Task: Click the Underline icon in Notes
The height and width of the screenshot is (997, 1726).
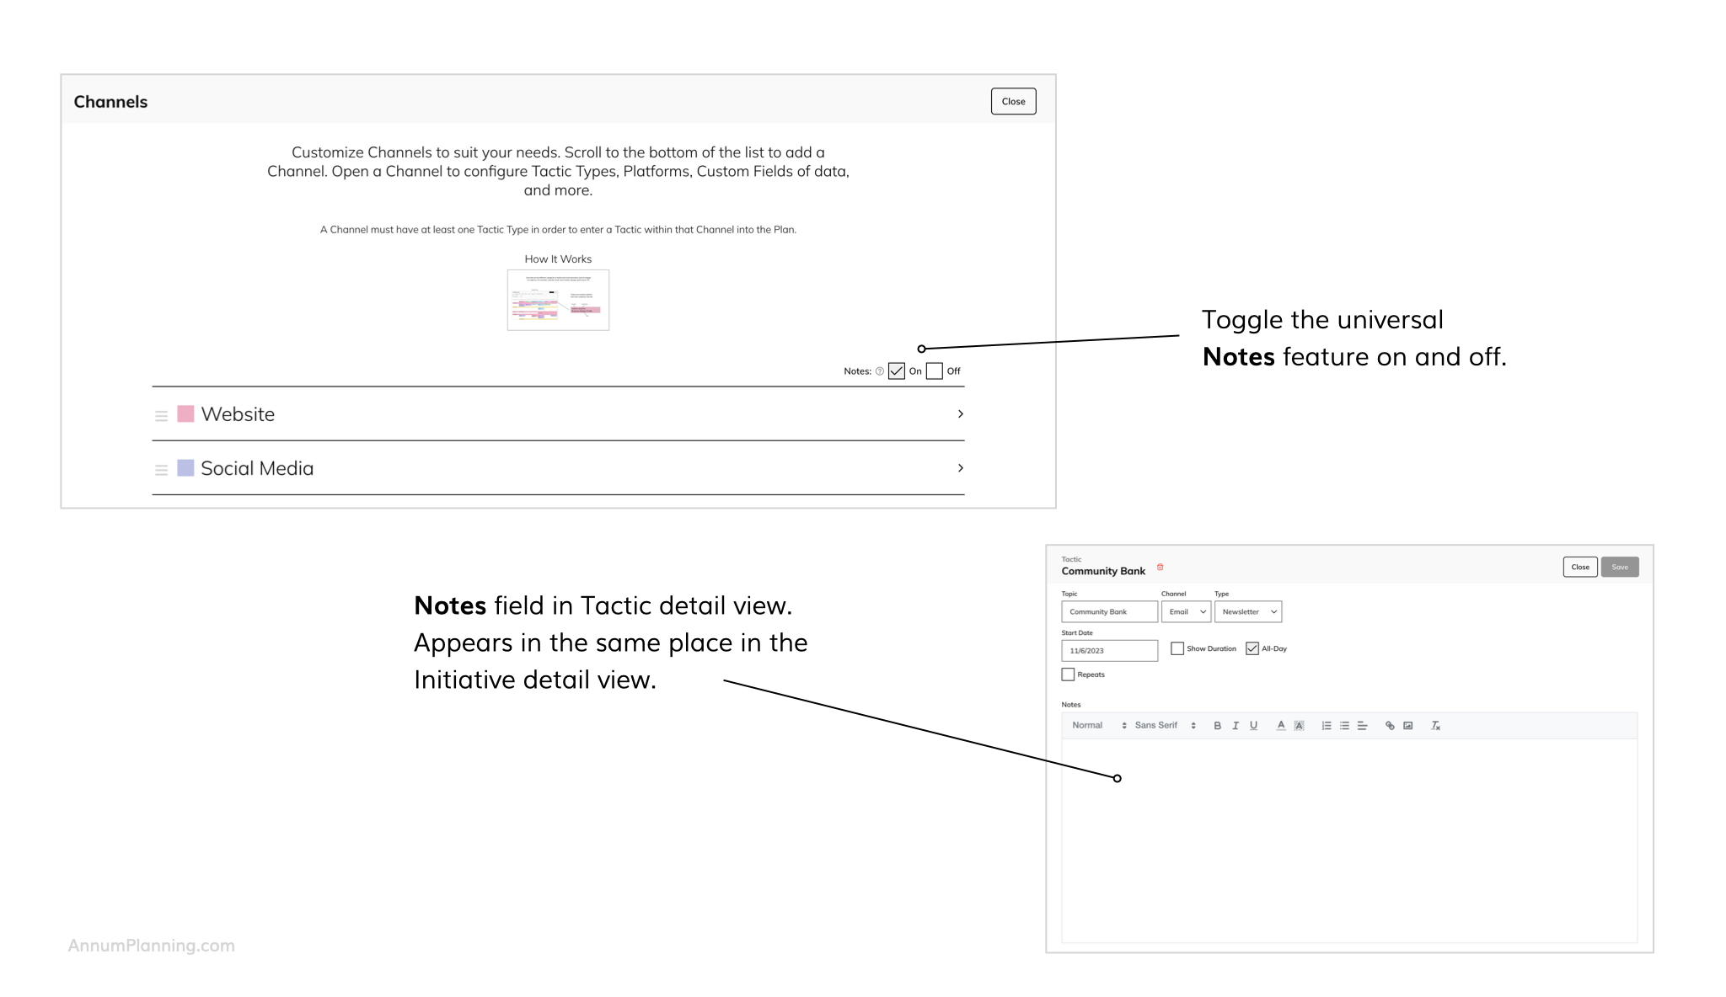Action: (x=1254, y=726)
